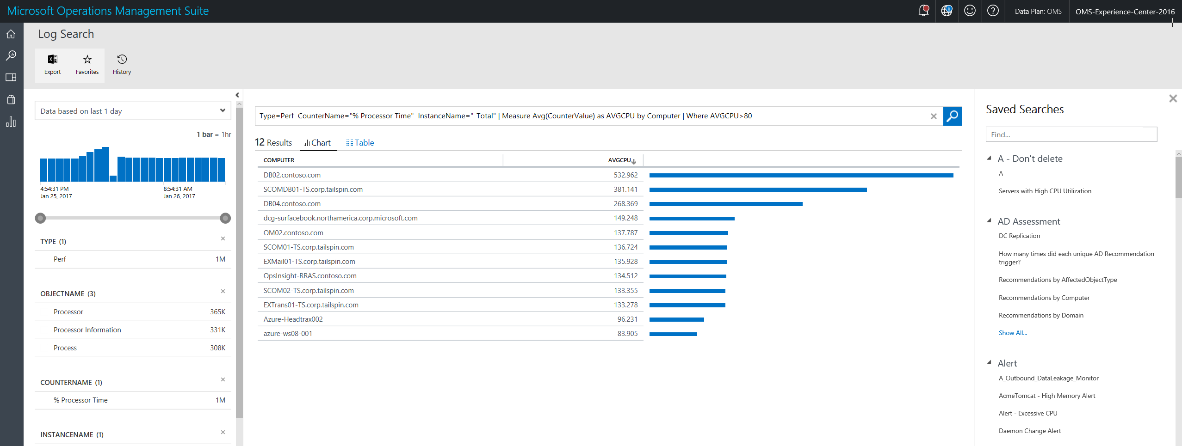Image resolution: width=1182 pixels, height=446 pixels.
Task: Click the Saved Searches panel scrollbar
Action: point(1178,178)
